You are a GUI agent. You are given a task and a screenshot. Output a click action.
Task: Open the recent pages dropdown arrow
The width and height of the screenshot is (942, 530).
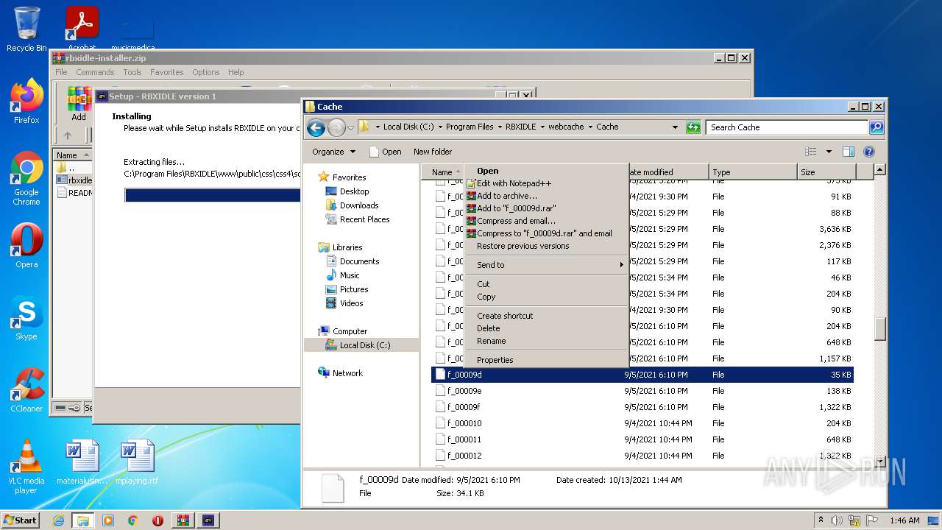(x=350, y=127)
